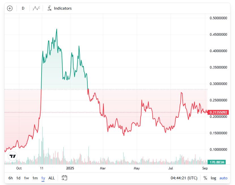Viewport: 235px width, 185px height.
Task: Click the plus compare/add symbol icon
Action: click(10, 8)
